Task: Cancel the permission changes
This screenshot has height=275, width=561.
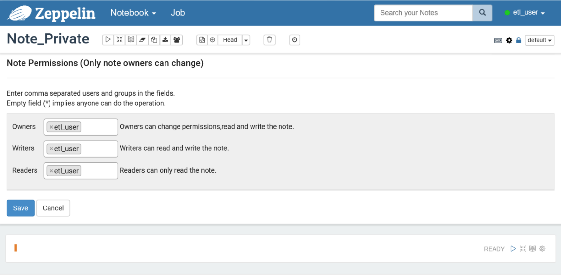Action: click(x=53, y=208)
